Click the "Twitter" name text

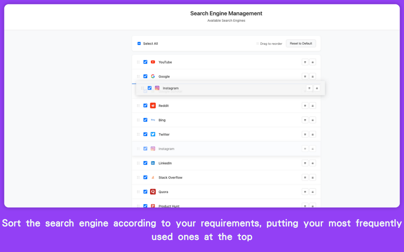[164, 135]
